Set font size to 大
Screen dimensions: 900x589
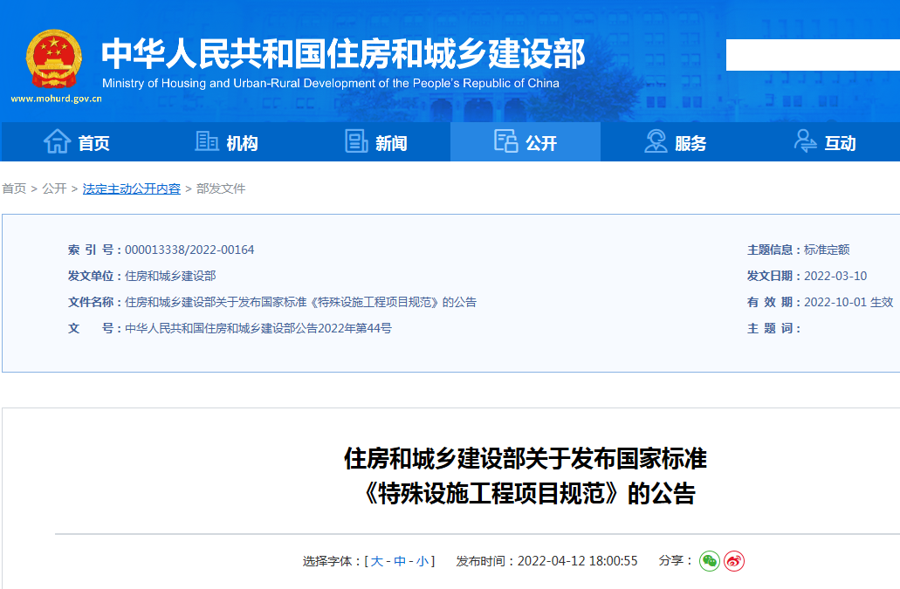click(376, 561)
